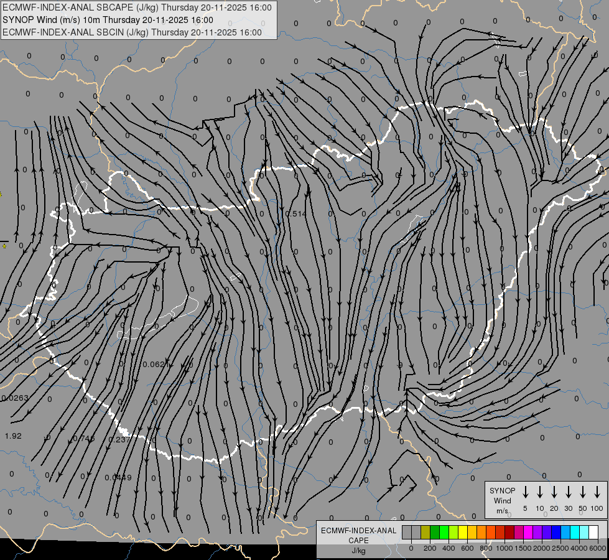The height and width of the screenshot is (560, 609).
Task: Pick the purple swatch left of 2000 tick
Action: (x=537, y=532)
